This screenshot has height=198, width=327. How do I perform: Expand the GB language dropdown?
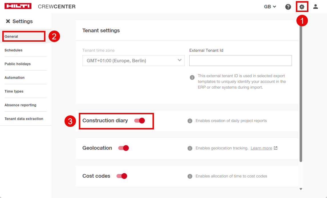(x=270, y=7)
